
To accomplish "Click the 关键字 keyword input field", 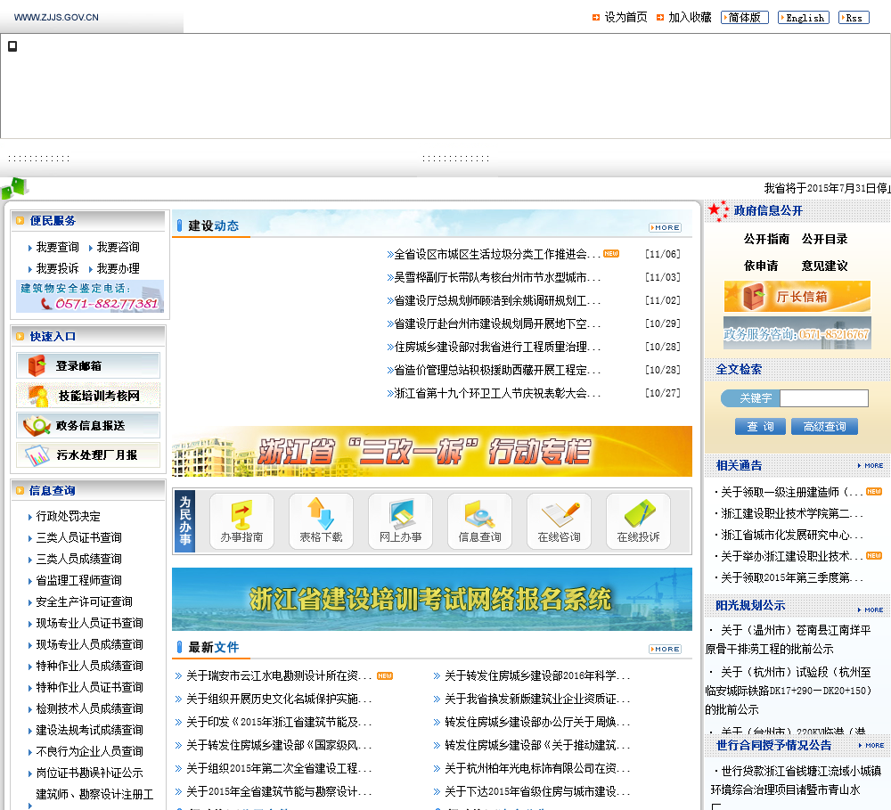I will [823, 398].
